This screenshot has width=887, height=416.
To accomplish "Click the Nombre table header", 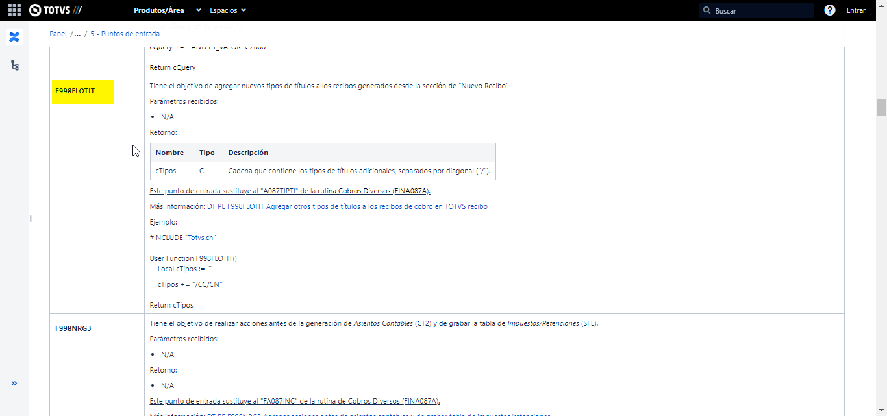I will pos(171,153).
